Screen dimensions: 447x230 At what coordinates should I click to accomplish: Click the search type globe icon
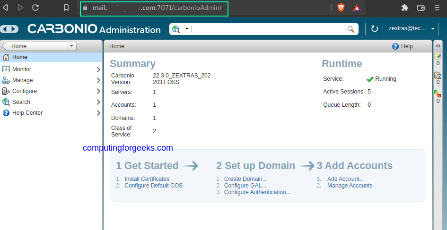coord(176,29)
